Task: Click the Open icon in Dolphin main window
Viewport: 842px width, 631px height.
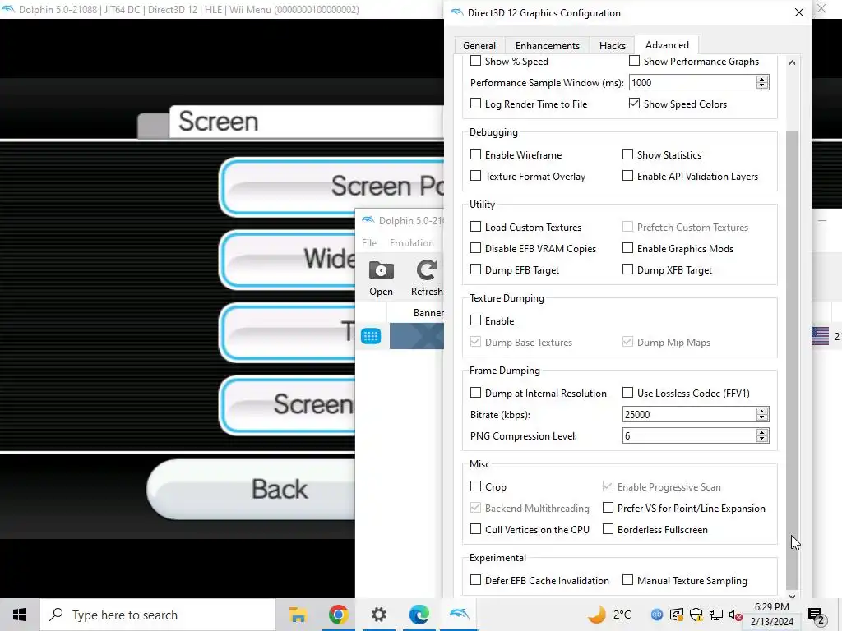Action: [381, 278]
